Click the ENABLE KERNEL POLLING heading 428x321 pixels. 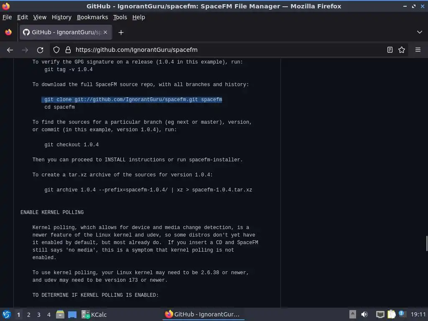52,212
